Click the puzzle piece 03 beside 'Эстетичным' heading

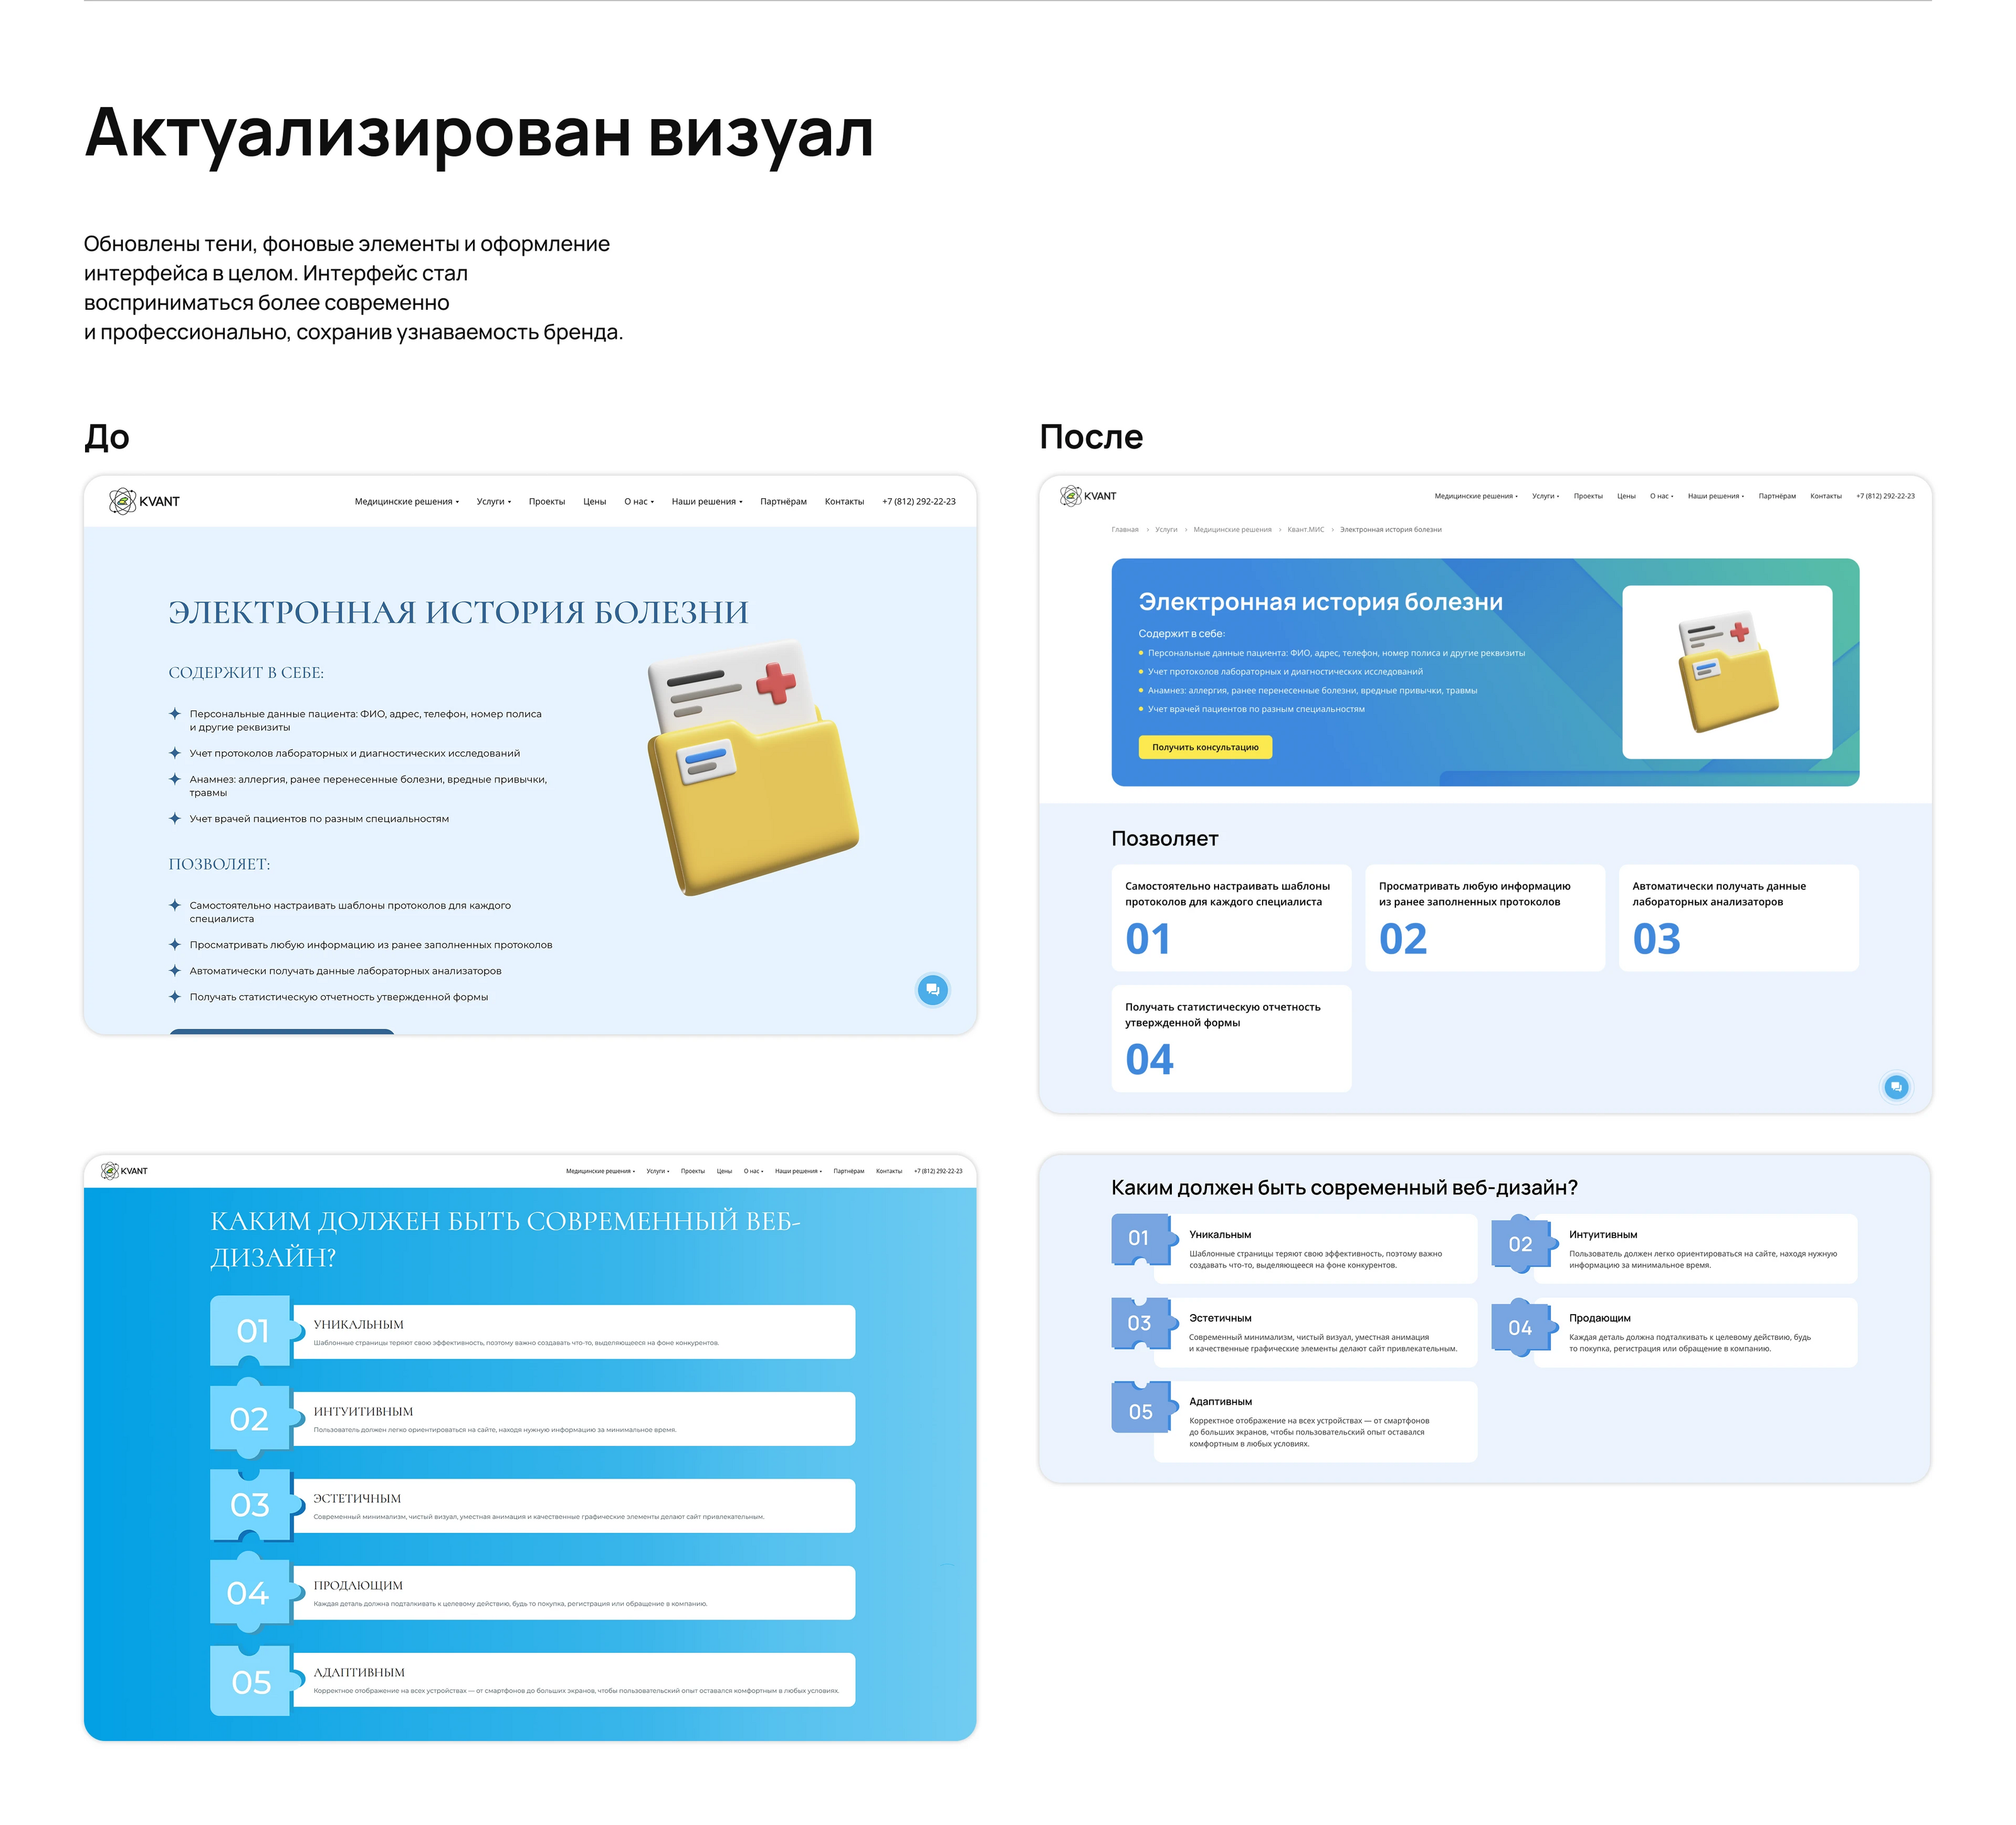click(x=1139, y=1323)
